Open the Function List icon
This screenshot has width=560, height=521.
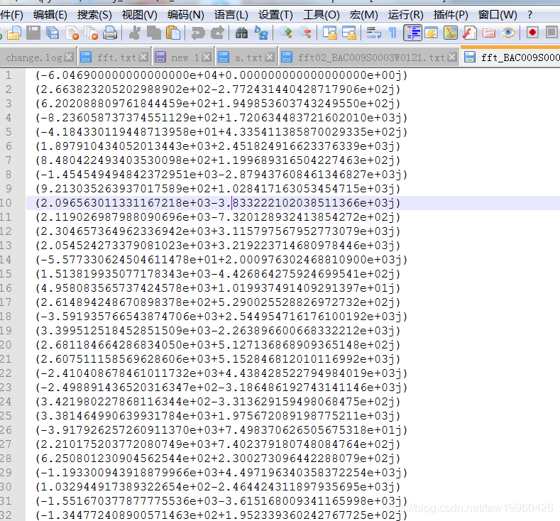[x=469, y=33]
